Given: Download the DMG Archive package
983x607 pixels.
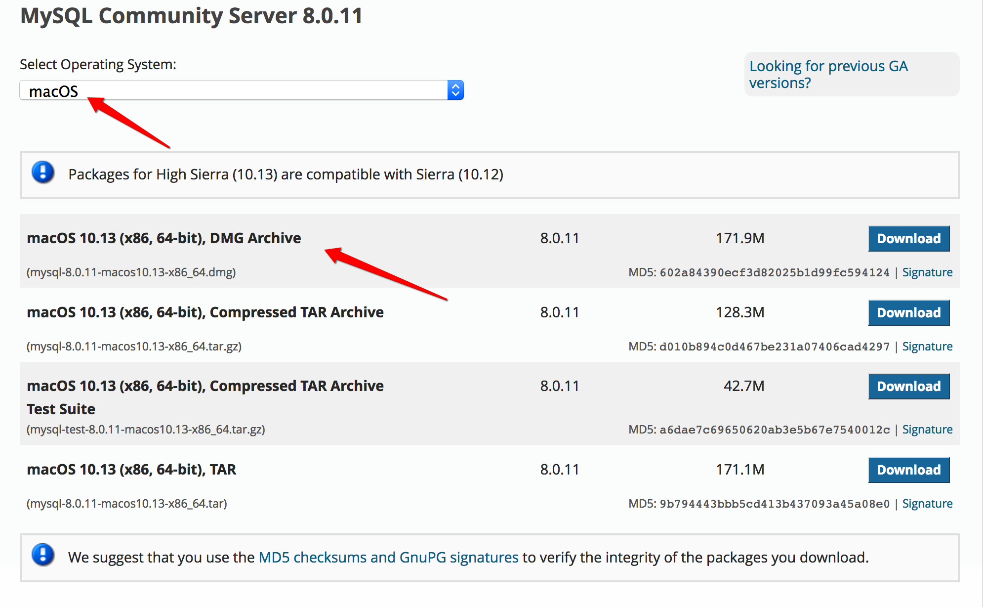Looking at the screenshot, I should 909,239.
